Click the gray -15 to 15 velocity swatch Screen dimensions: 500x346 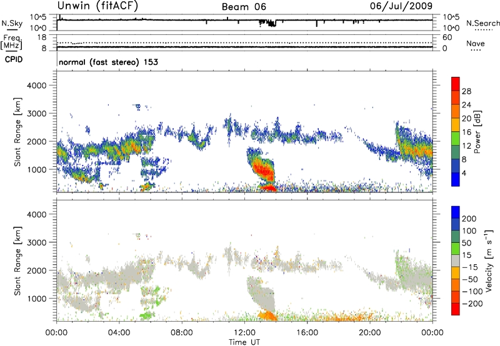click(x=456, y=260)
